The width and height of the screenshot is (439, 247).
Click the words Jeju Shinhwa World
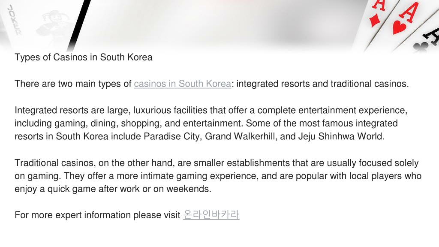tap(340, 136)
